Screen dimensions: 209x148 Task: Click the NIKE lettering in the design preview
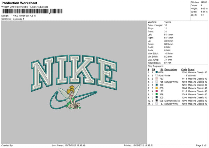(x=74, y=73)
